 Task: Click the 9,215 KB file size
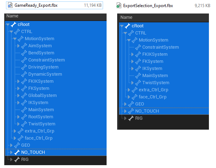coord(202,6)
